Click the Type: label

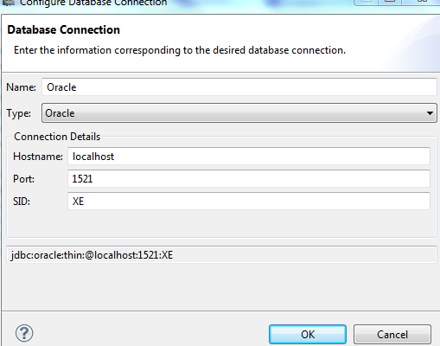pos(19,113)
